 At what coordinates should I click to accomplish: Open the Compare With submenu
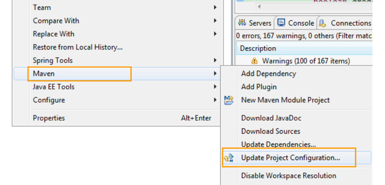(118, 21)
